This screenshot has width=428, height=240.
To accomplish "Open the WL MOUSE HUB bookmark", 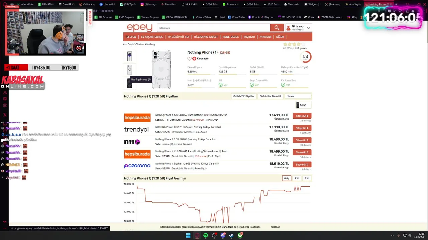I will point(289,17).
